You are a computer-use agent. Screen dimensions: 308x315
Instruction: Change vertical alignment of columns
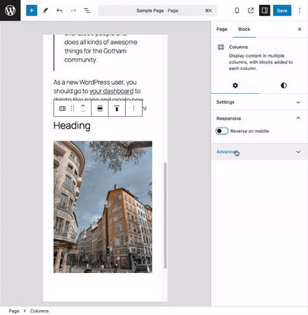[117, 108]
